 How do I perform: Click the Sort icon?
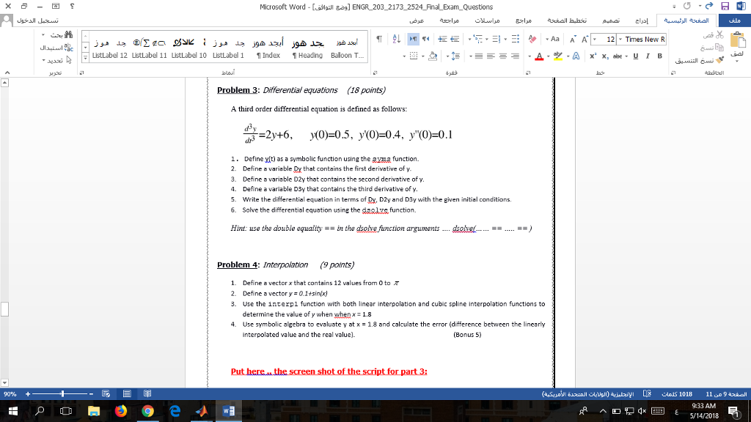pyautogui.click(x=396, y=38)
